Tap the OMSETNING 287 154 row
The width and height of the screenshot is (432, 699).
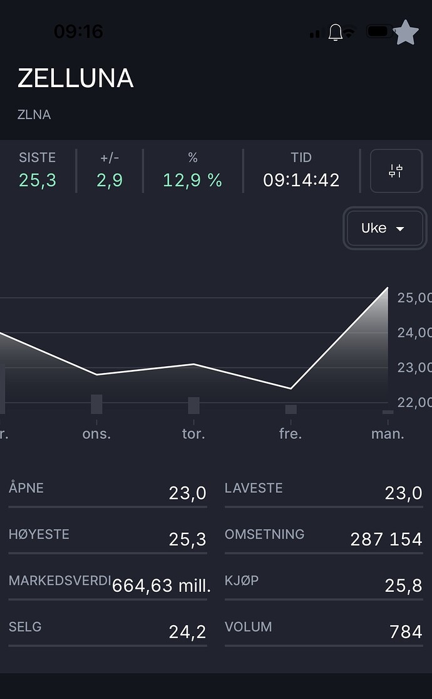(324, 539)
